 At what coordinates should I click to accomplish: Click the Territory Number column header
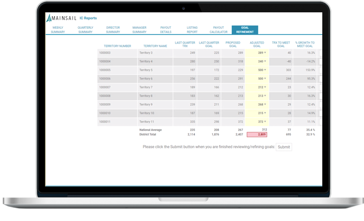coord(118,46)
